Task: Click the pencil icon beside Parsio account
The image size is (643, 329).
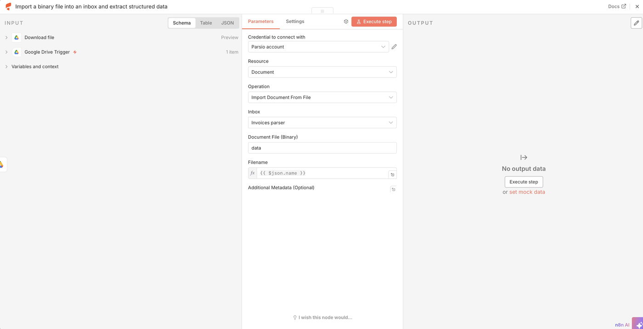Action: click(x=394, y=47)
